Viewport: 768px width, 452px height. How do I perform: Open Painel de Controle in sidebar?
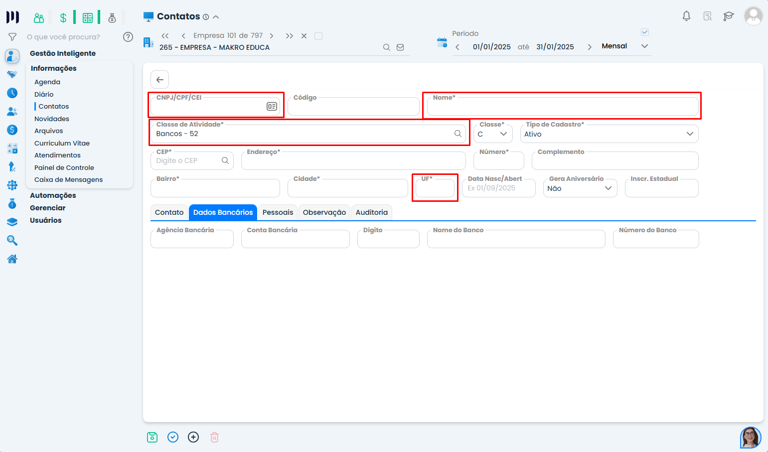64,167
